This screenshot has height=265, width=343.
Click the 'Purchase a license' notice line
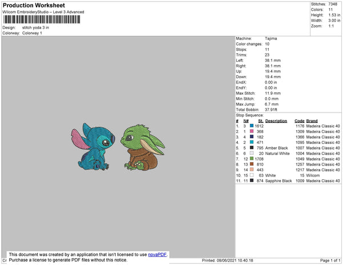[68, 260]
